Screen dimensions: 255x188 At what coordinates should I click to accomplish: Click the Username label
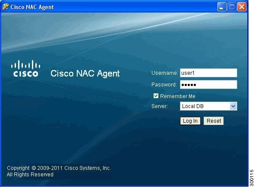point(164,73)
